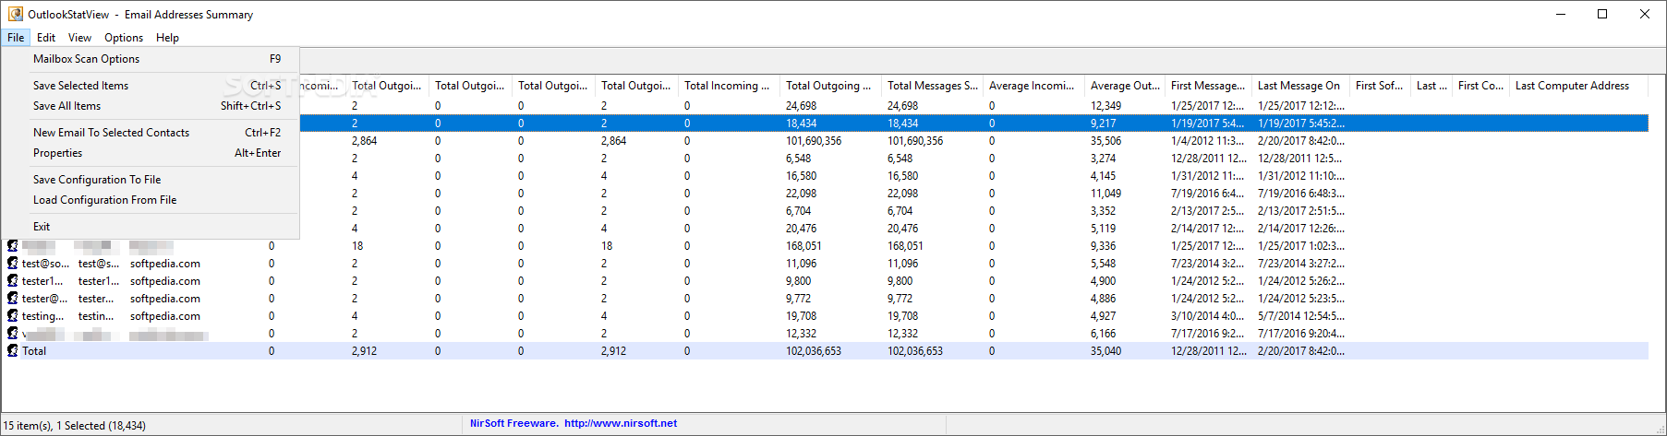Open the Help menu
The width and height of the screenshot is (1667, 436).
(167, 38)
